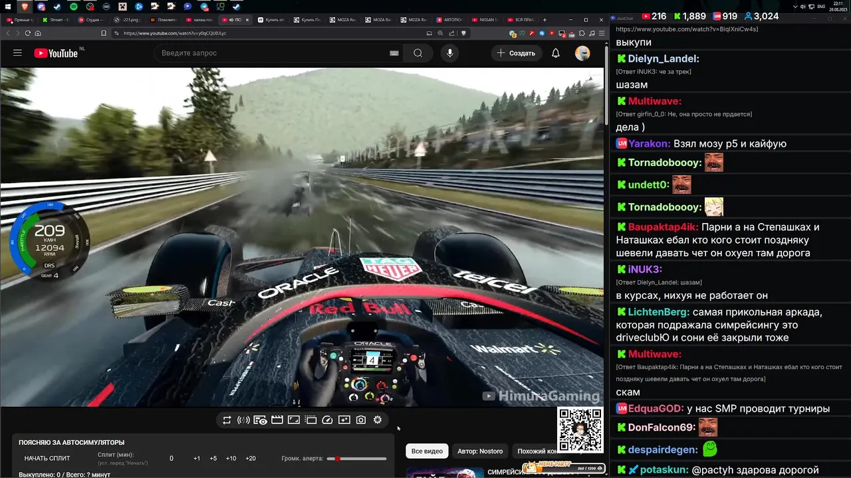Screen dimensions: 851x478
Task: Start voice search with microphone icon
Action: tap(450, 53)
